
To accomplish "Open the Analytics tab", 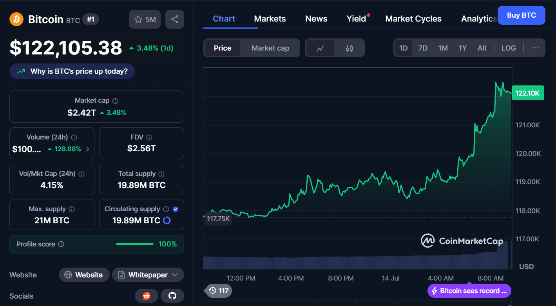I will (x=479, y=19).
